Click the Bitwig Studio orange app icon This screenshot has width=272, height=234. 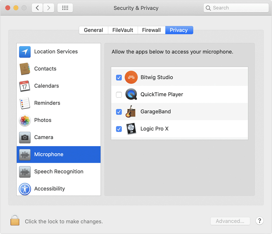click(131, 77)
